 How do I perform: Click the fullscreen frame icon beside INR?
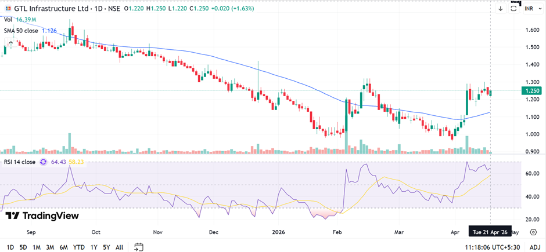[513, 9]
